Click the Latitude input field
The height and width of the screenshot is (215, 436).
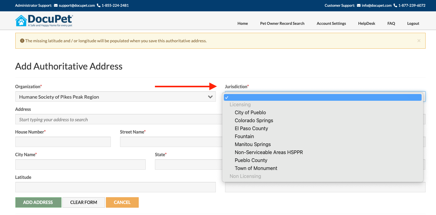pyautogui.click(x=115, y=187)
